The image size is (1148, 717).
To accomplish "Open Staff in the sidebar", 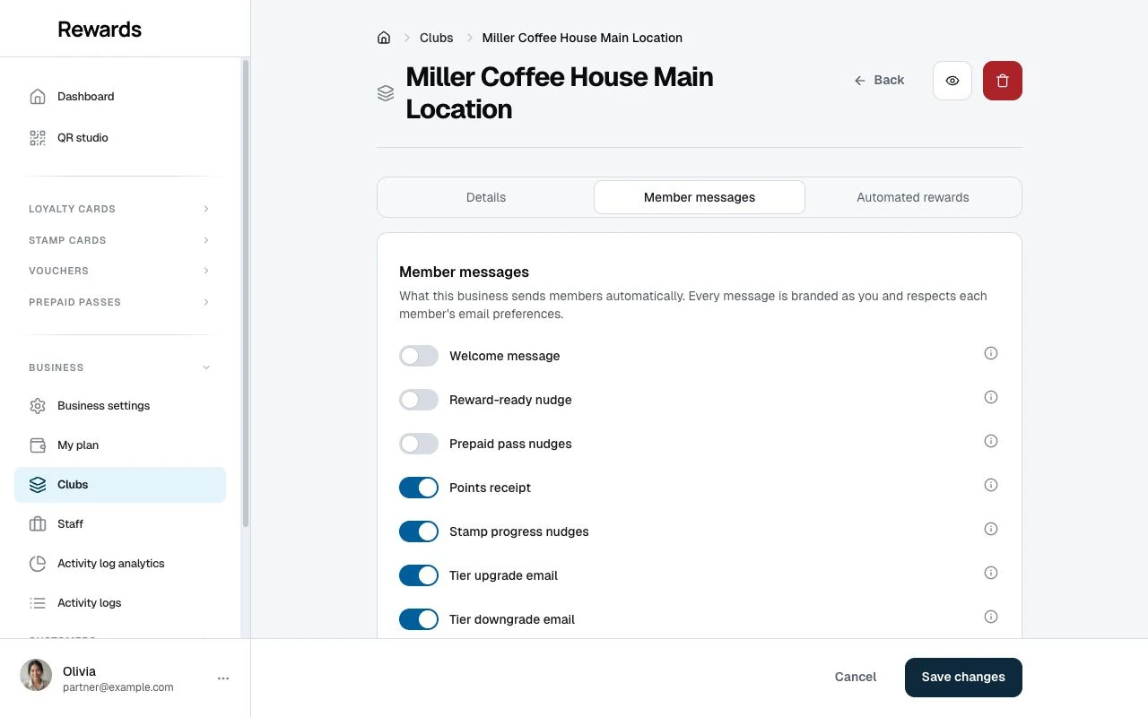I will (x=120, y=524).
